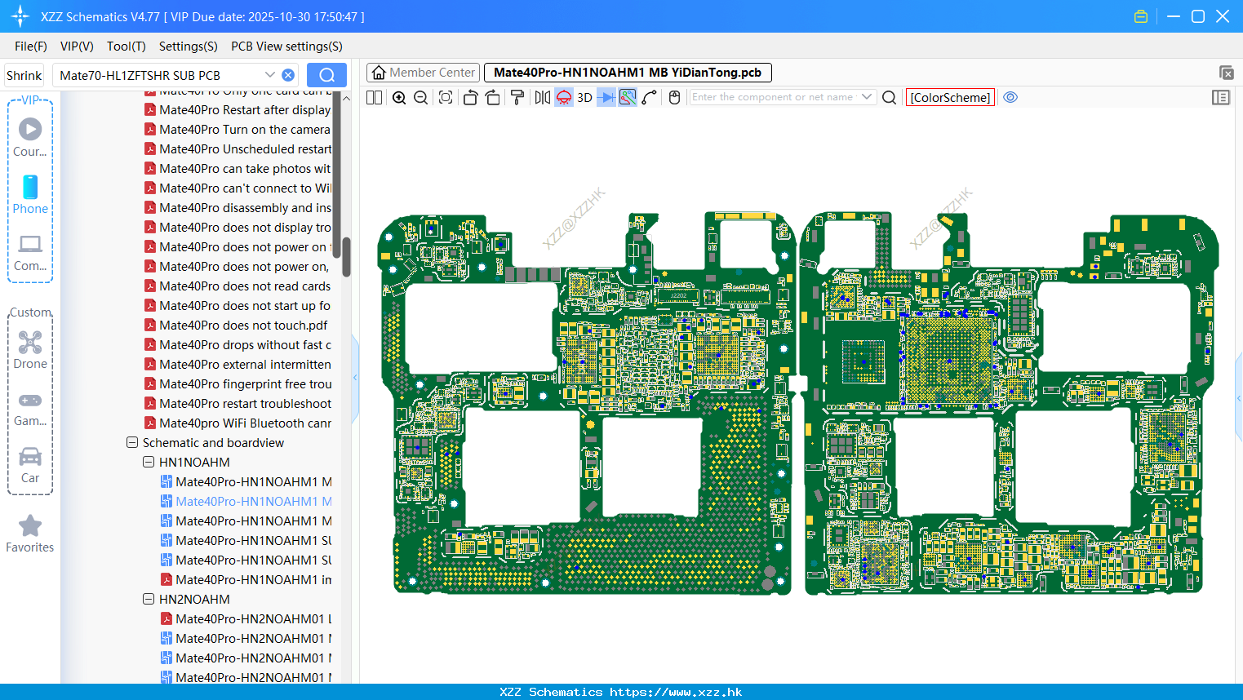Fit the board to the window
The image size is (1243, 700).
[x=446, y=97]
